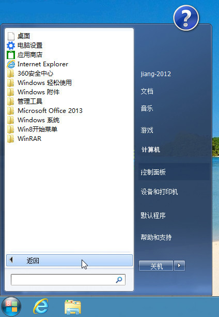Click the folder icon beside Windows 系统

(11, 120)
